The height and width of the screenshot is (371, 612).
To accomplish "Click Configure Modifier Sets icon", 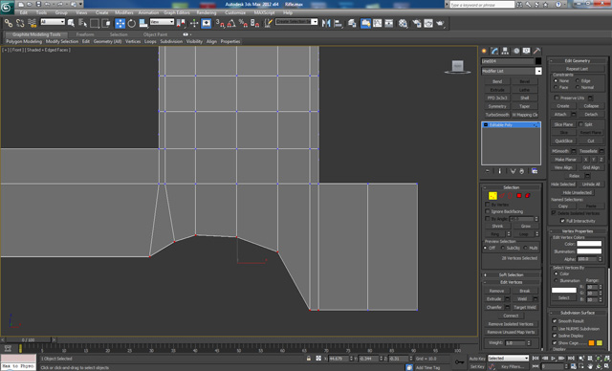I will [535, 171].
